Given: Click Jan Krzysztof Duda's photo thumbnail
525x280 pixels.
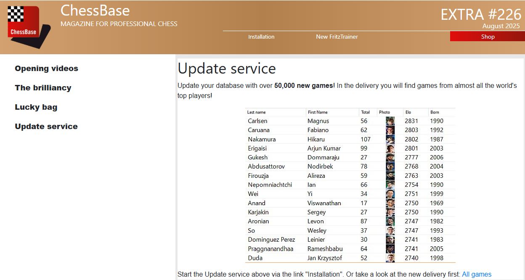Looking at the screenshot, I should (390, 258).
